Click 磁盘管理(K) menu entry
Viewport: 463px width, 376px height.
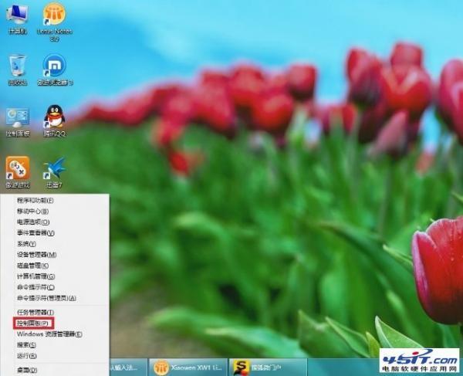click(x=32, y=265)
